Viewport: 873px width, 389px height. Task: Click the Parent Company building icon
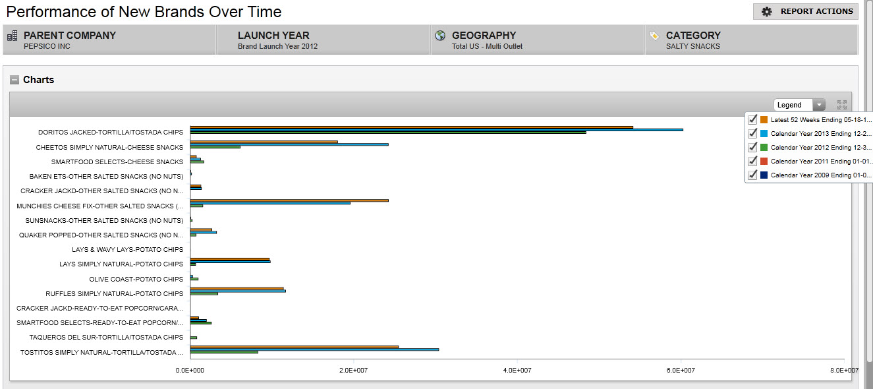click(13, 36)
